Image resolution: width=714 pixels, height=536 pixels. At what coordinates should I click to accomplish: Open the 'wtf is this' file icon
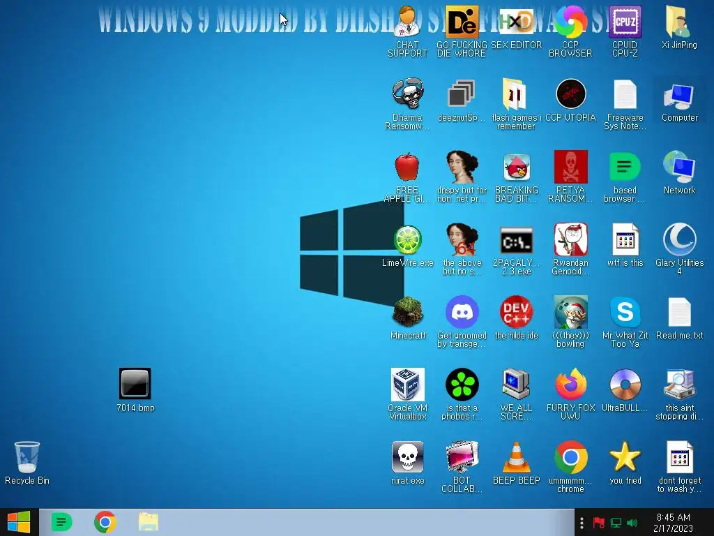click(625, 246)
